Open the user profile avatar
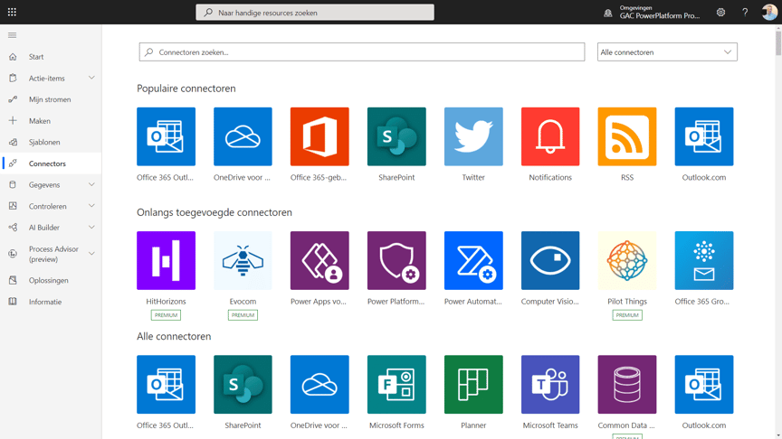Screen dimensions: 782x439 (769, 12)
